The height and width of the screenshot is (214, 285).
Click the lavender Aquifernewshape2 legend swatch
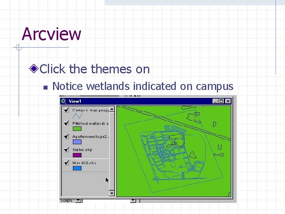point(77,142)
